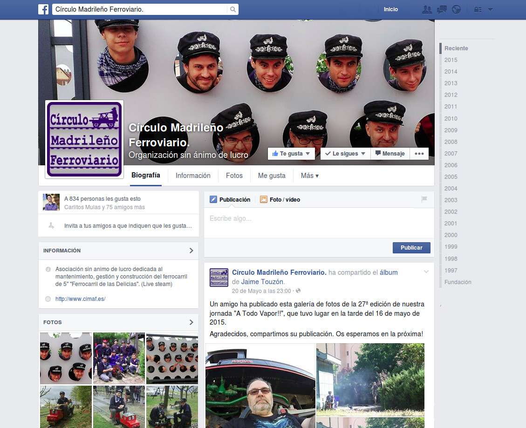Image resolution: width=526 pixels, height=428 pixels.
Task: Focus the Escribe algo text field
Action: point(319,223)
